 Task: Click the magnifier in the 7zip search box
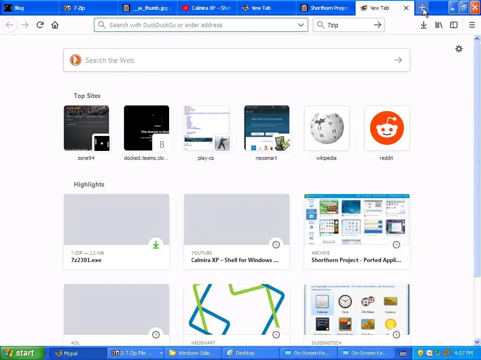pos(320,25)
